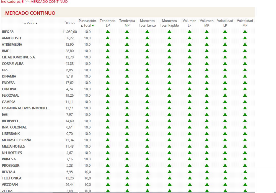
Task: Click RENTA 4 Volatilidad LP triangle
Action: click(225, 172)
